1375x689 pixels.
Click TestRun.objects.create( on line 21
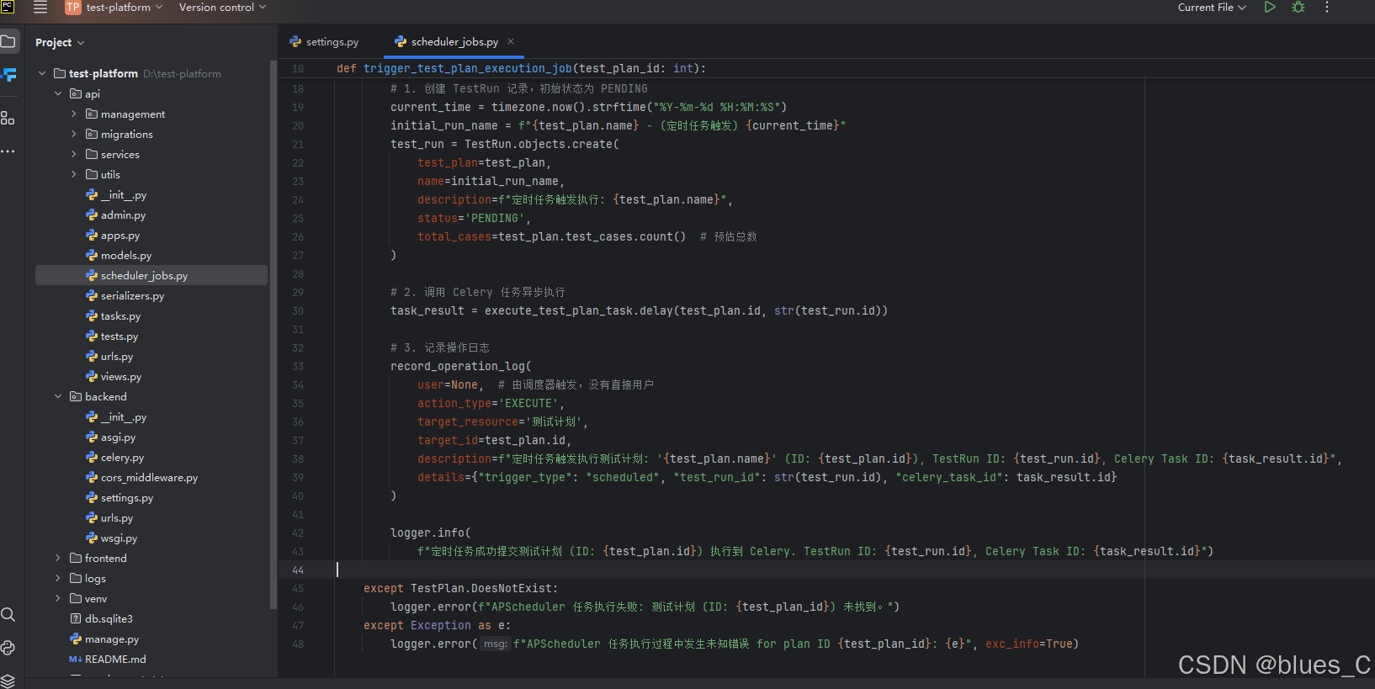point(542,145)
